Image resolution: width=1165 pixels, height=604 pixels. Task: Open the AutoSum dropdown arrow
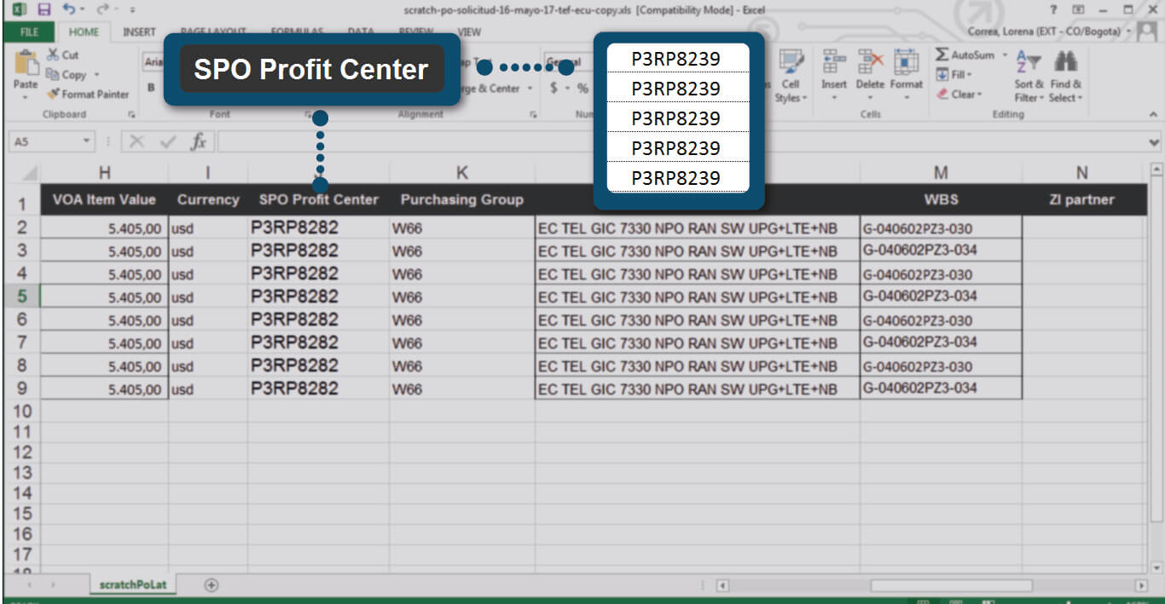click(x=1004, y=55)
